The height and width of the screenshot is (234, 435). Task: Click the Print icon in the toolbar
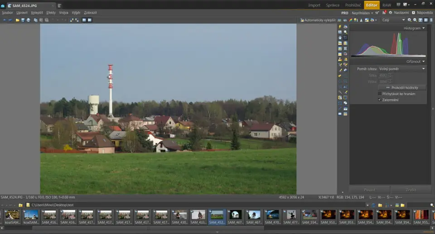click(28, 20)
